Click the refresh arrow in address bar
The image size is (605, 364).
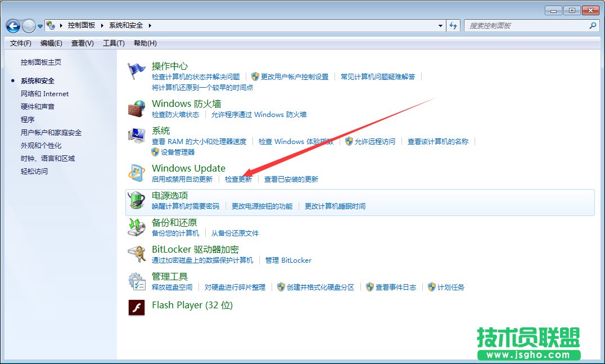pyautogui.click(x=453, y=25)
